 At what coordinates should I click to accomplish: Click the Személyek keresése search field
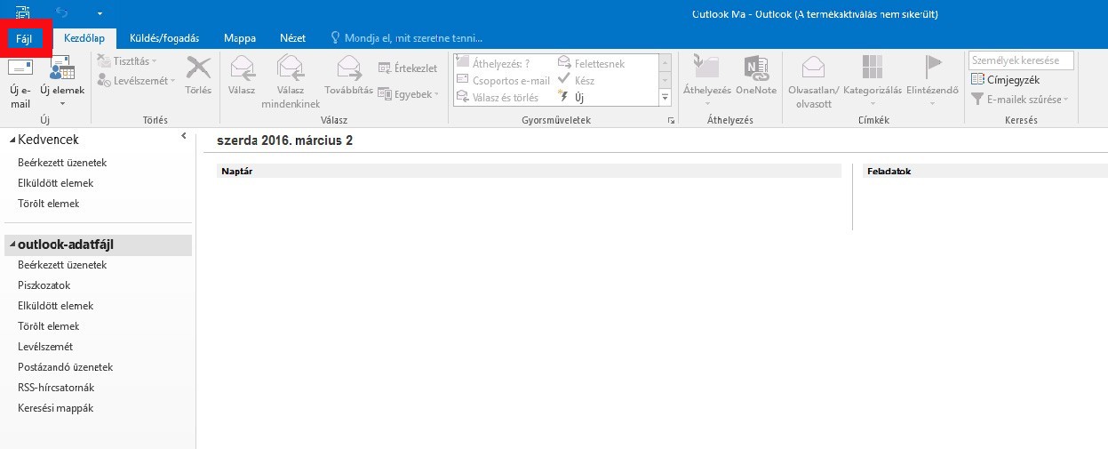pos(1021,60)
